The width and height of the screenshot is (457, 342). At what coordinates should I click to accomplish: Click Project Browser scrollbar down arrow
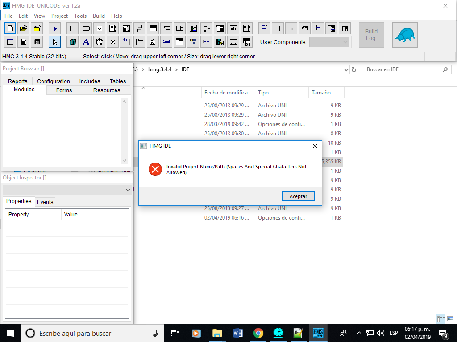click(x=125, y=161)
